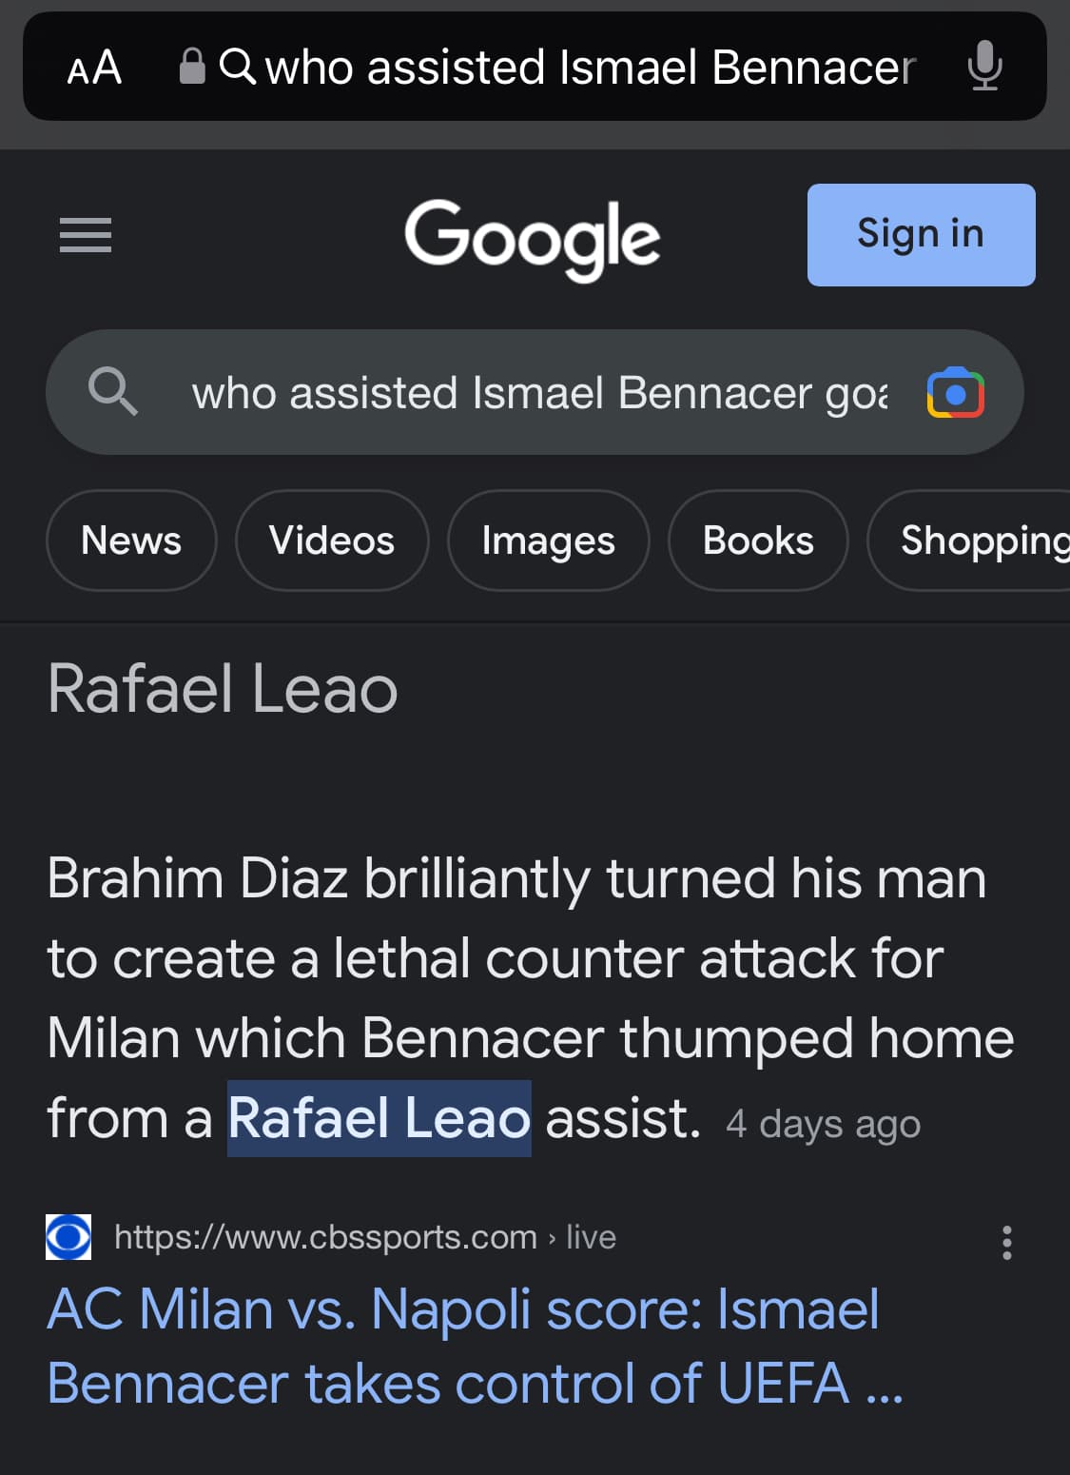Click the Sign in button
Image resolution: width=1070 pixels, height=1475 pixels.
point(921,235)
